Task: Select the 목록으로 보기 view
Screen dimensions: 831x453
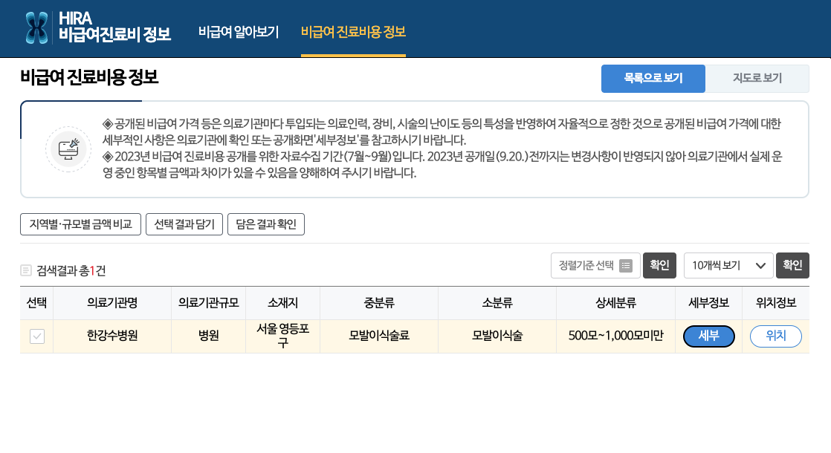Action: pyautogui.click(x=653, y=78)
